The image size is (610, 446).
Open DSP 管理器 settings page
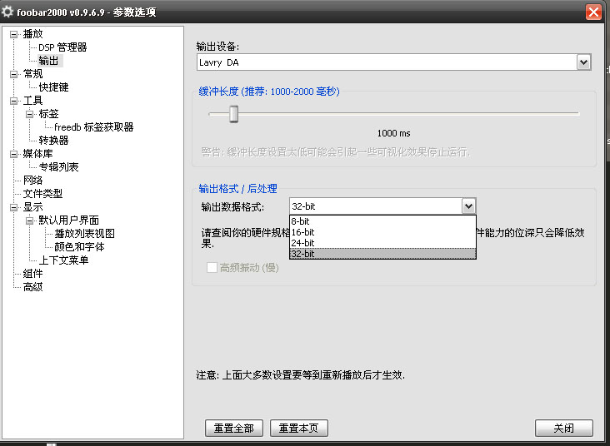coord(62,47)
